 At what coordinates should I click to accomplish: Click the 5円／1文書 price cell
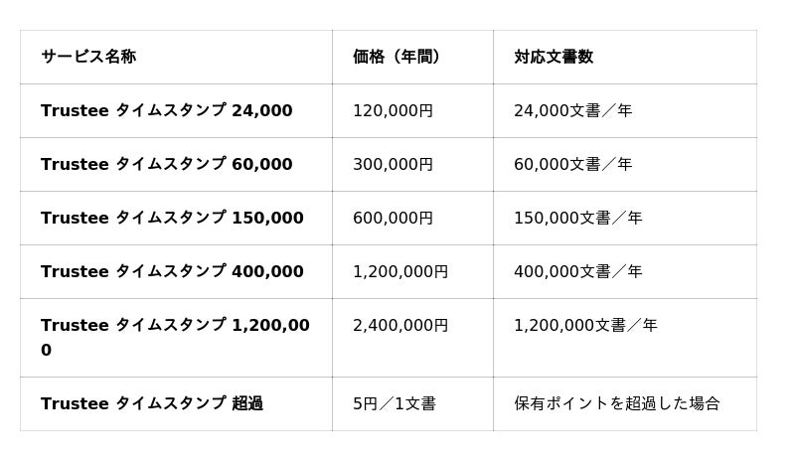394,403
